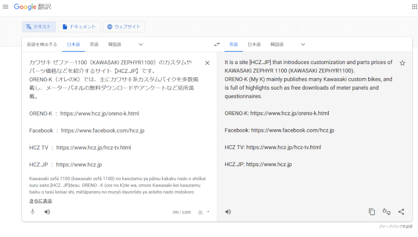The height and width of the screenshot is (237, 418).
Task: Click the Google 翻訳 logo
Action: click(x=32, y=7)
